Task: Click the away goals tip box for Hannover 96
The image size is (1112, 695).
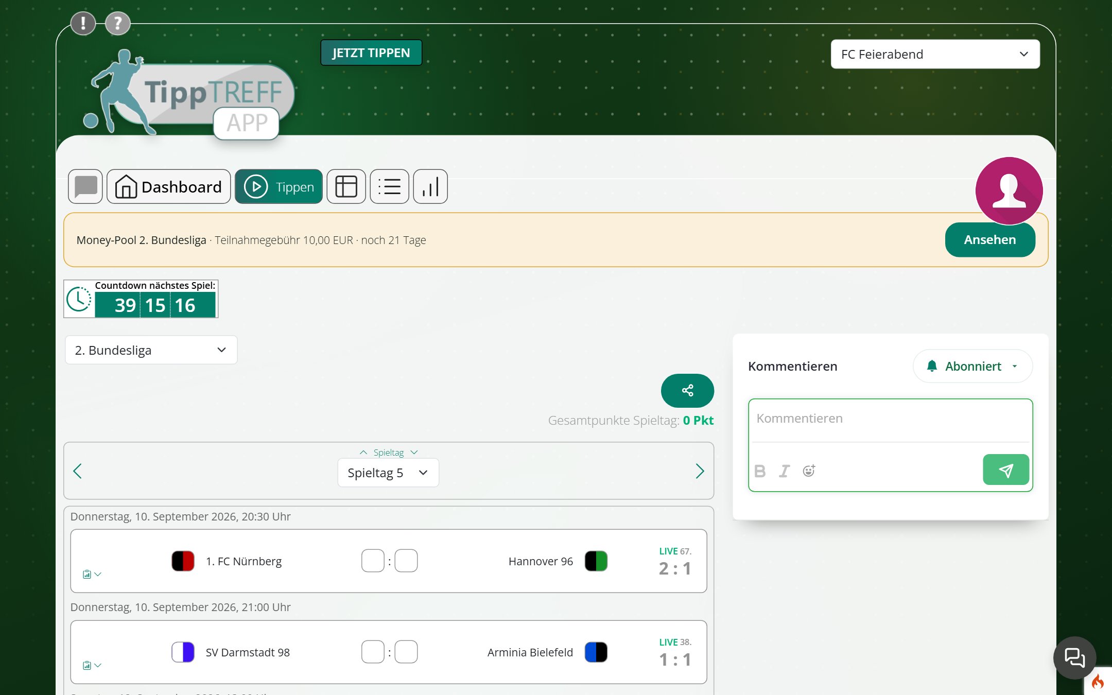Action: point(406,561)
